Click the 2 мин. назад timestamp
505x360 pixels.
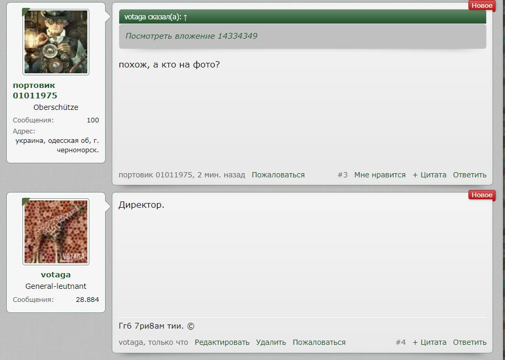221,175
